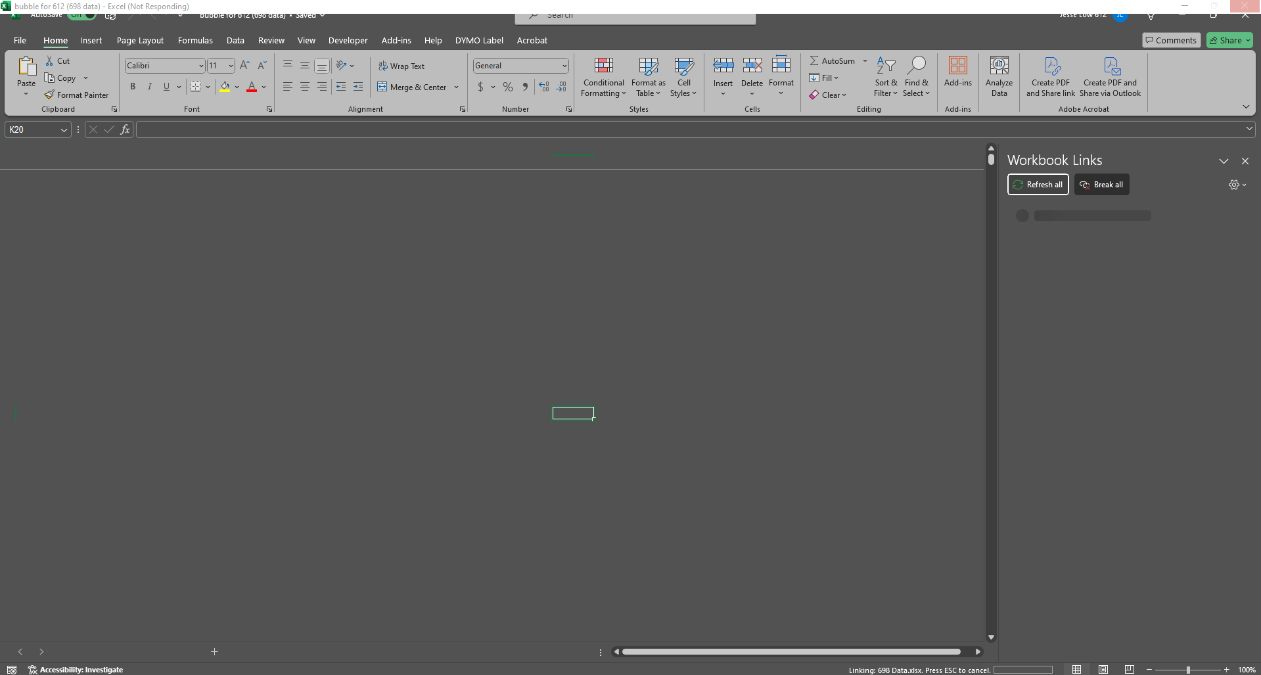The width and height of the screenshot is (1261, 675).
Task: Toggle middle vertical alignment
Action: coord(305,65)
